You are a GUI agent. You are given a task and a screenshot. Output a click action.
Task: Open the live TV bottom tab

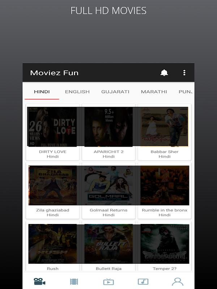point(109,282)
